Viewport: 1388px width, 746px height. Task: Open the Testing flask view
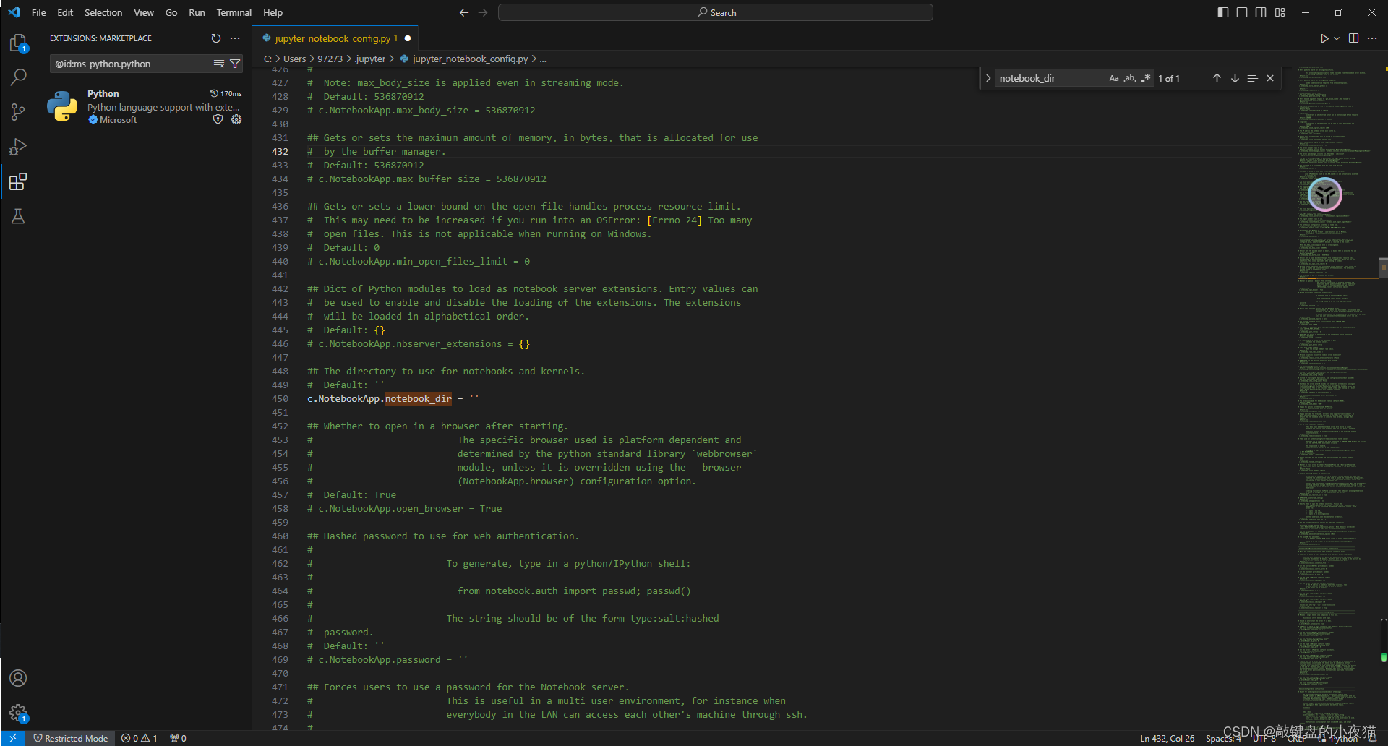(18, 216)
